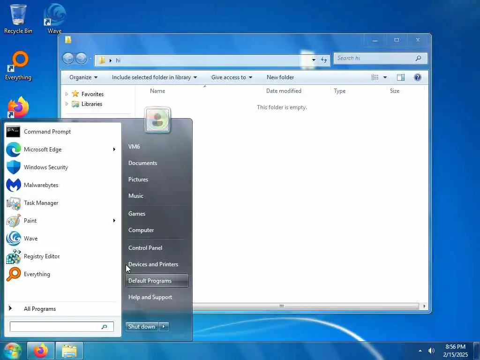Click the Search hi field

[x=381, y=58]
